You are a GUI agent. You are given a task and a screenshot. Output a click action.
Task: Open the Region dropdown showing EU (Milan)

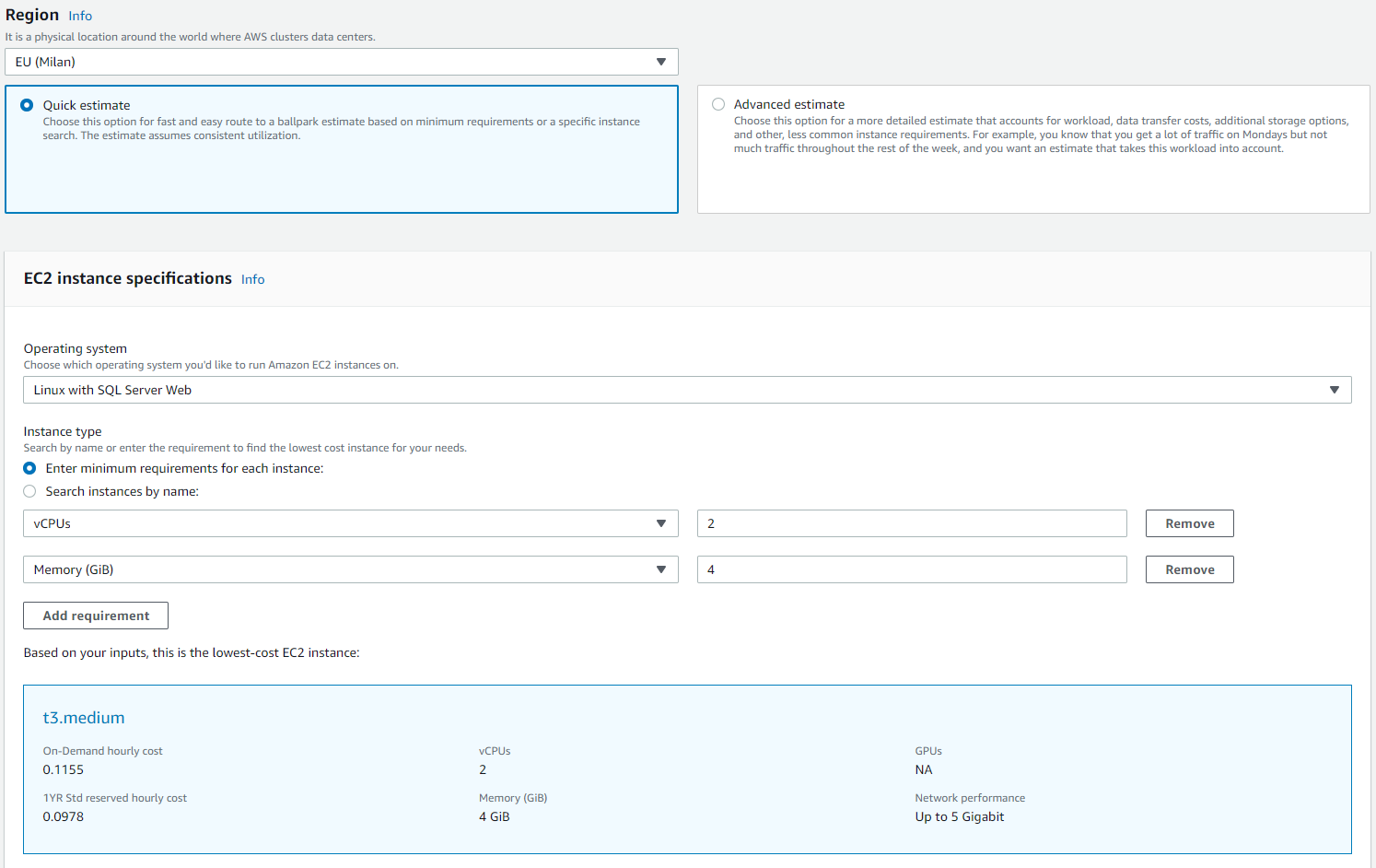tap(341, 62)
